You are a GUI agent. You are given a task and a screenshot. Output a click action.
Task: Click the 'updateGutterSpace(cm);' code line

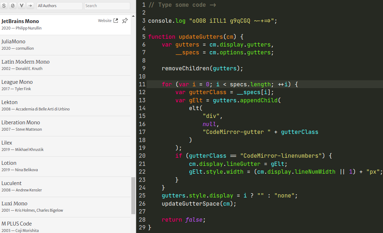coord(199,204)
